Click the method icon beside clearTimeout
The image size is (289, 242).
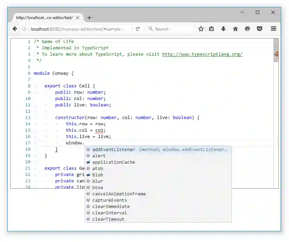88,219
